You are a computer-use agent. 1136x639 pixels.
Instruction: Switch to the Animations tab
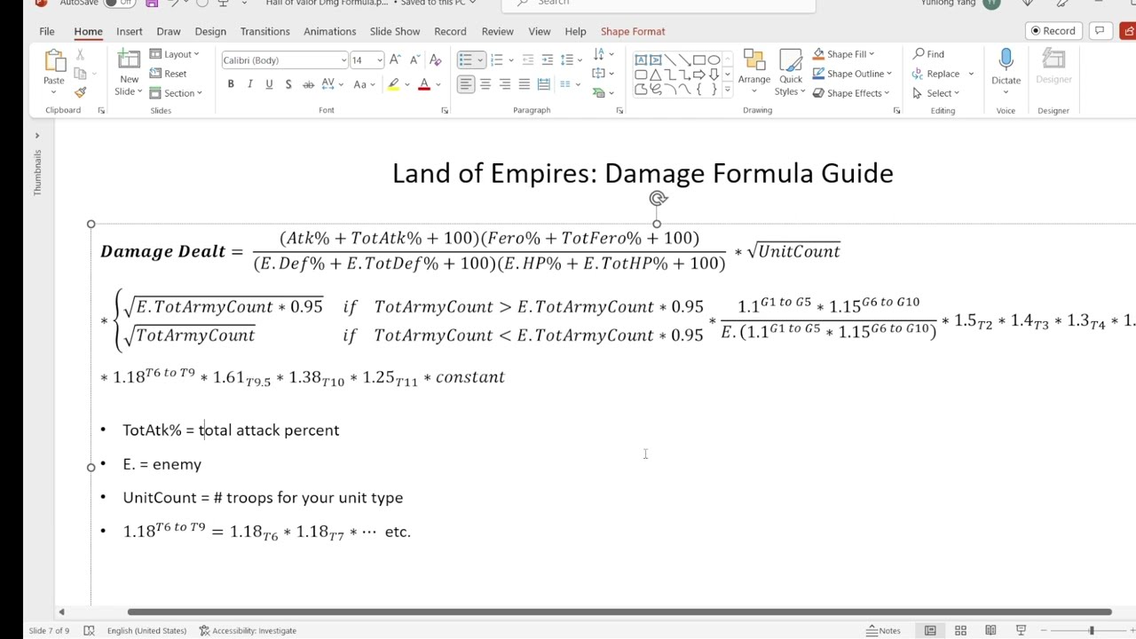[329, 31]
